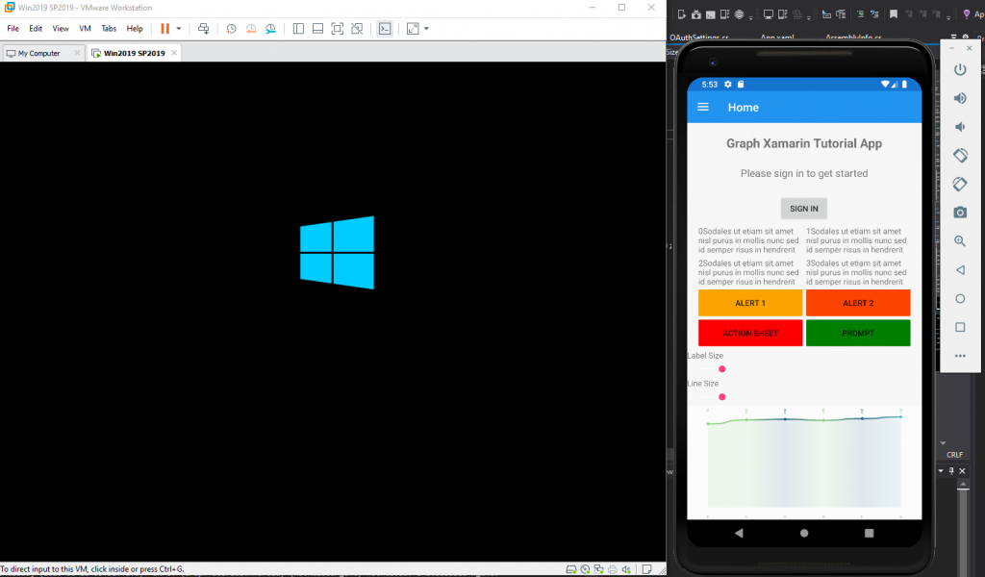Tap the orange ALERT 1 button
This screenshot has width=985, height=577.
point(750,303)
